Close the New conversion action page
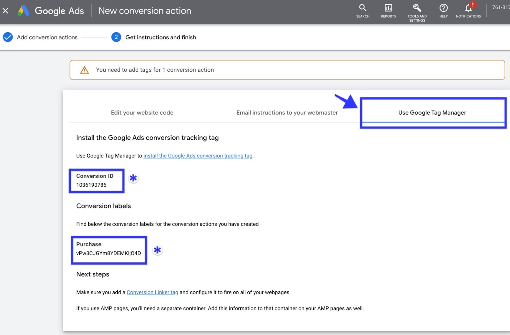 tap(5, 11)
